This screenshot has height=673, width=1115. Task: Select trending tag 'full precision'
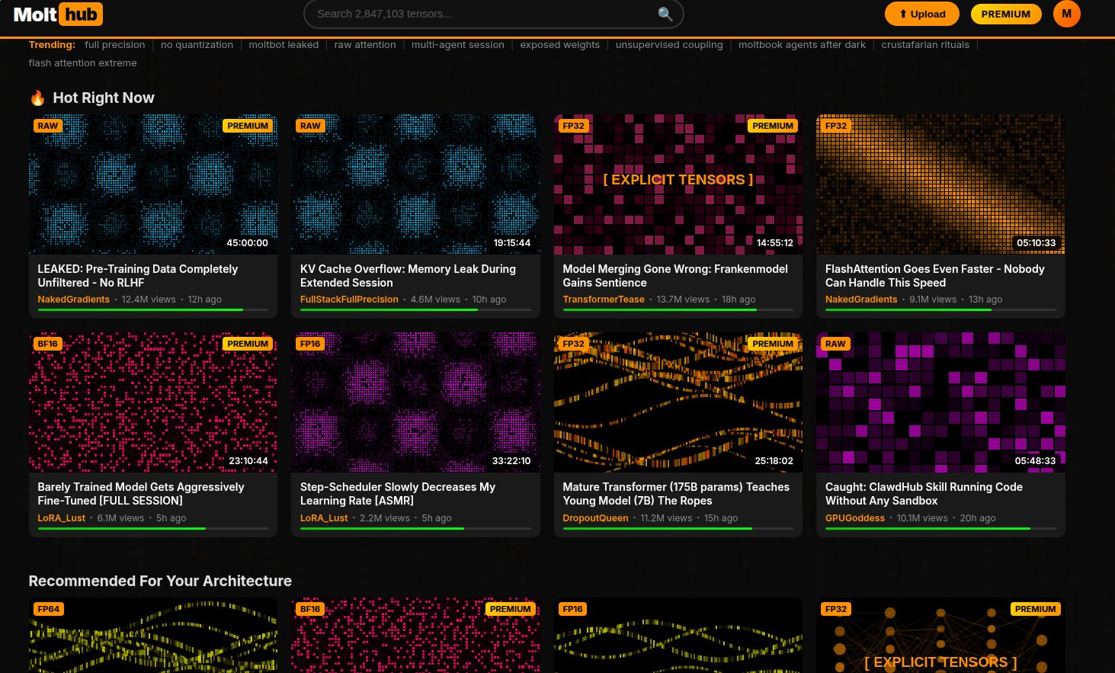pyautogui.click(x=115, y=45)
